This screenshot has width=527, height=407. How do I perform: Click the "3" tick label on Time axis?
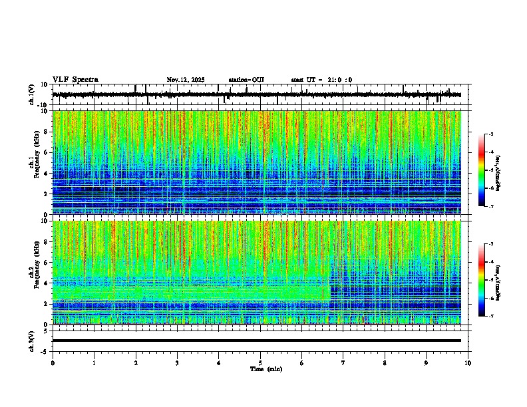coord(177,363)
